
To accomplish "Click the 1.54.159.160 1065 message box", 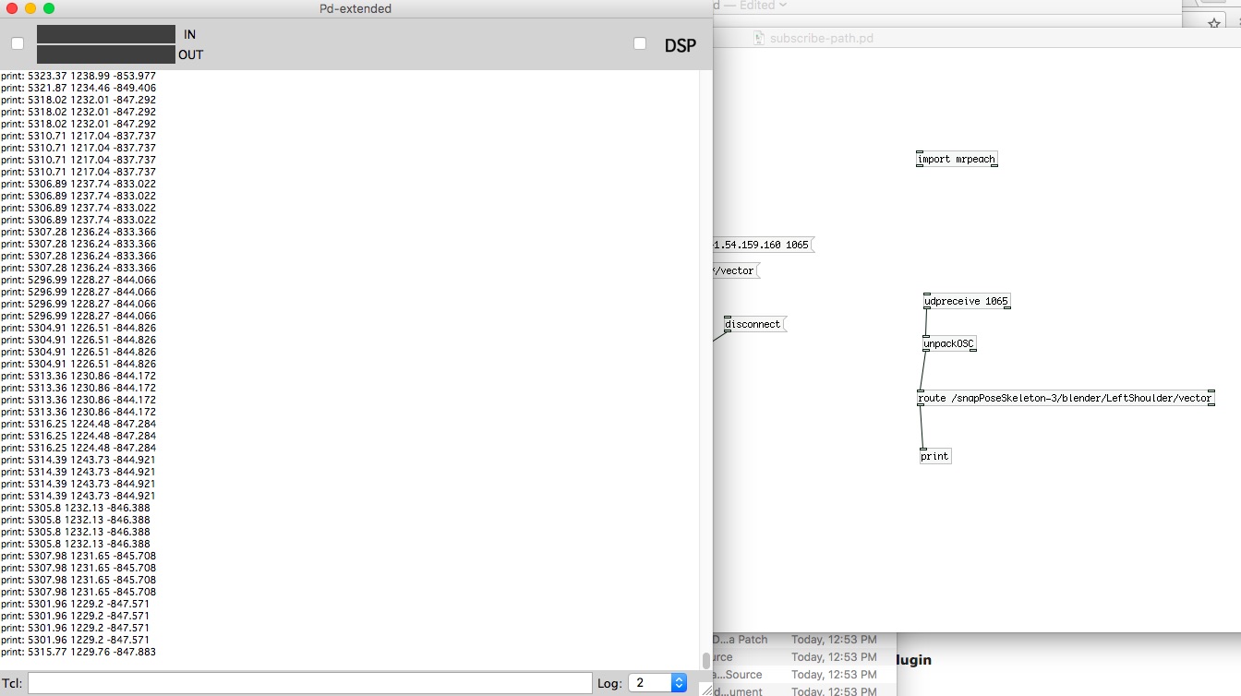I will point(762,246).
